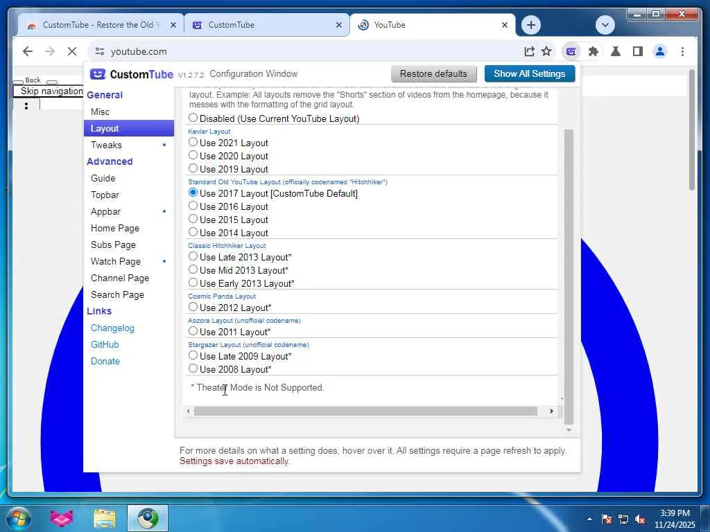This screenshot has width=710, height=532.
Task: Open the Topbar settings section
Action: (128, 195)
